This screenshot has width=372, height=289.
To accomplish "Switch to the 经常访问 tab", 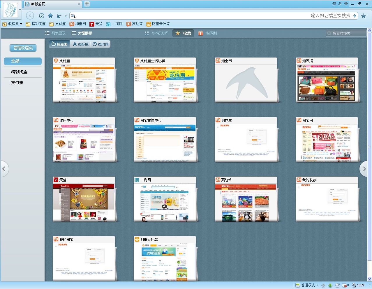I will tap(157, 33).
